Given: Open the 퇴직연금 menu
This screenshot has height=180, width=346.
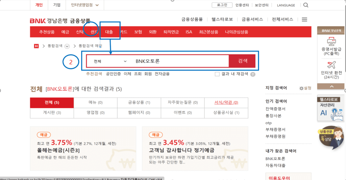Looking at the screenshot, I should tap(171, 32).
